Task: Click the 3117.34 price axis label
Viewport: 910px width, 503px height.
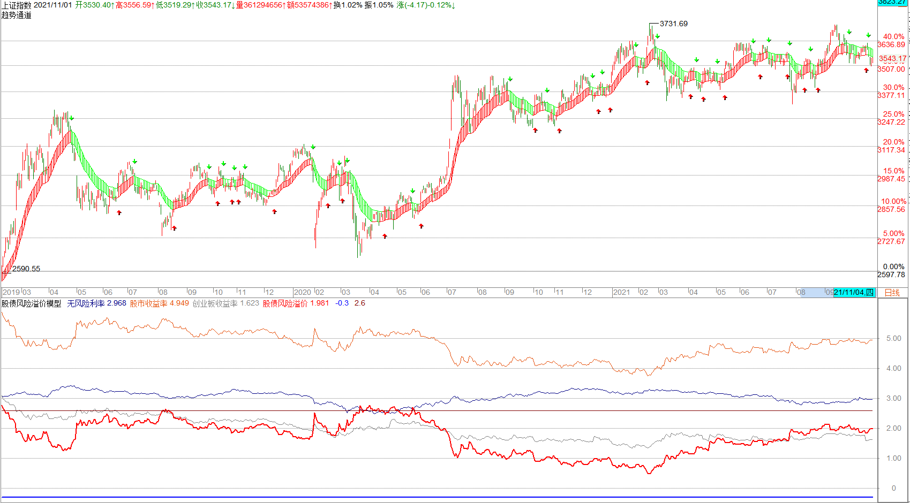Action: (891, 150)
